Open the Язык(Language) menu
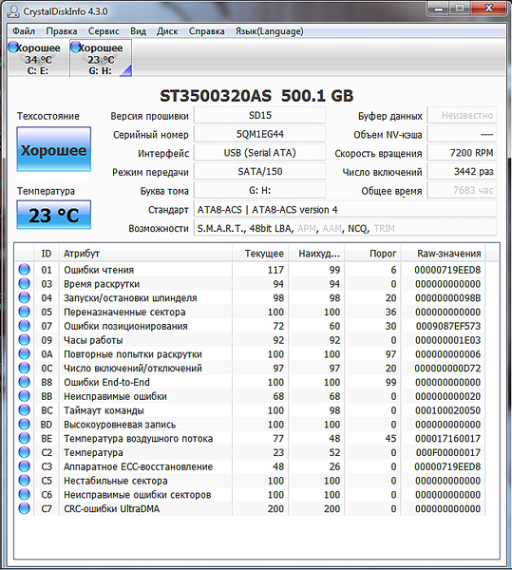 point(269,31)
